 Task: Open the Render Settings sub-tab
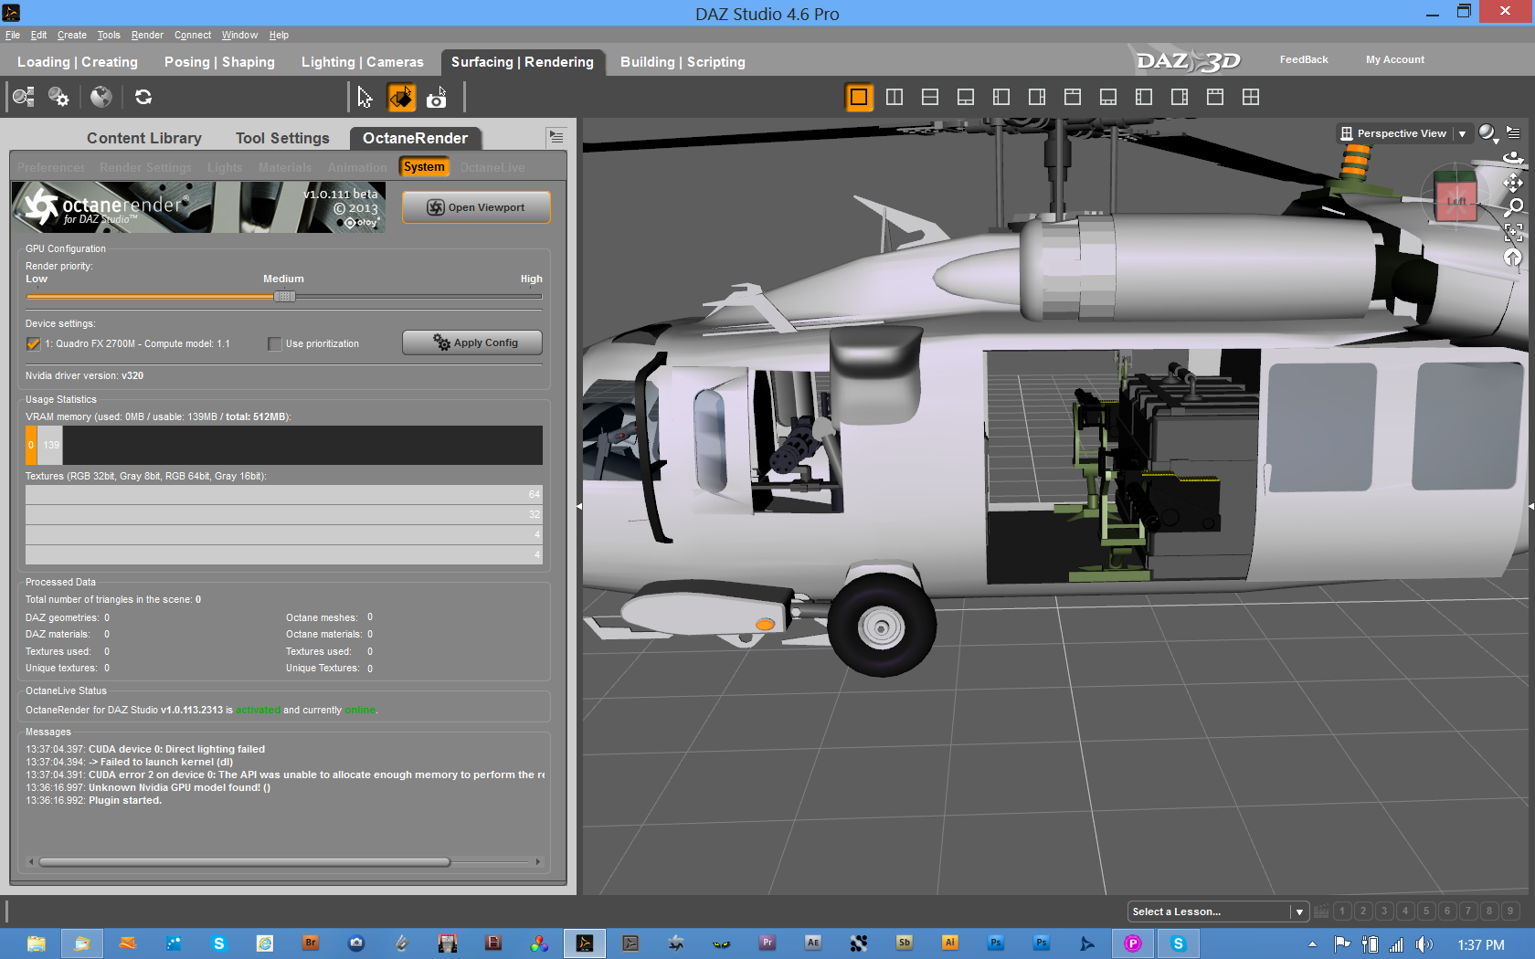coord(145,167)
